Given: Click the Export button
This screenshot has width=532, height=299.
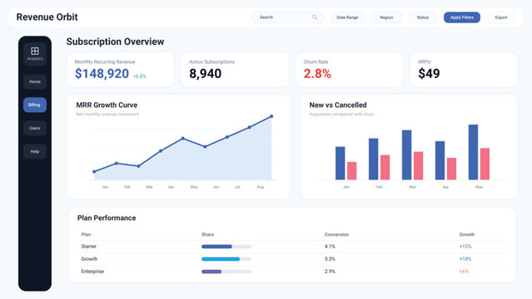Looking at the screenshot, I should (x=501, y=17).
